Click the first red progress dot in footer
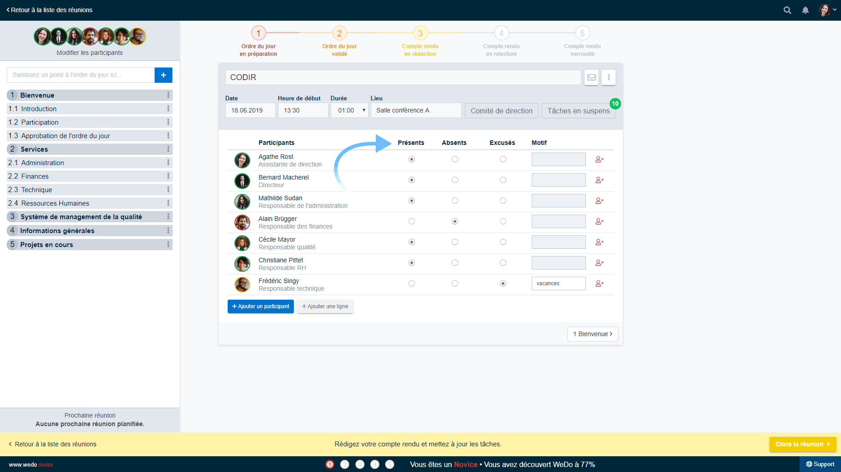841x472 pixels. tap(330, 464)
